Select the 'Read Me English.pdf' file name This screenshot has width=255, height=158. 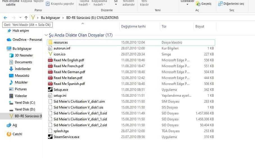point(69,60)
